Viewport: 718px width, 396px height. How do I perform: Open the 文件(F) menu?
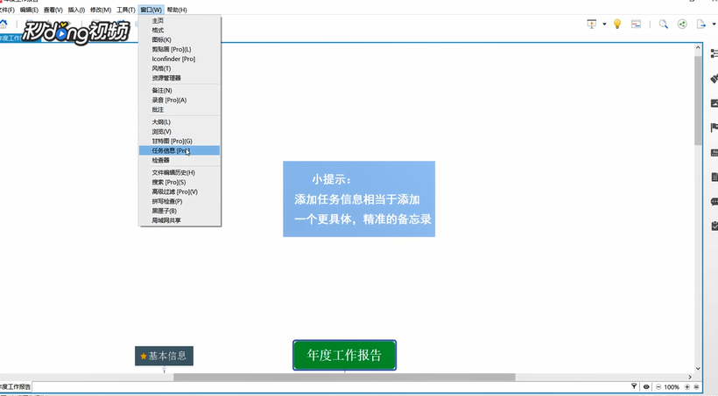pos(7,10)
